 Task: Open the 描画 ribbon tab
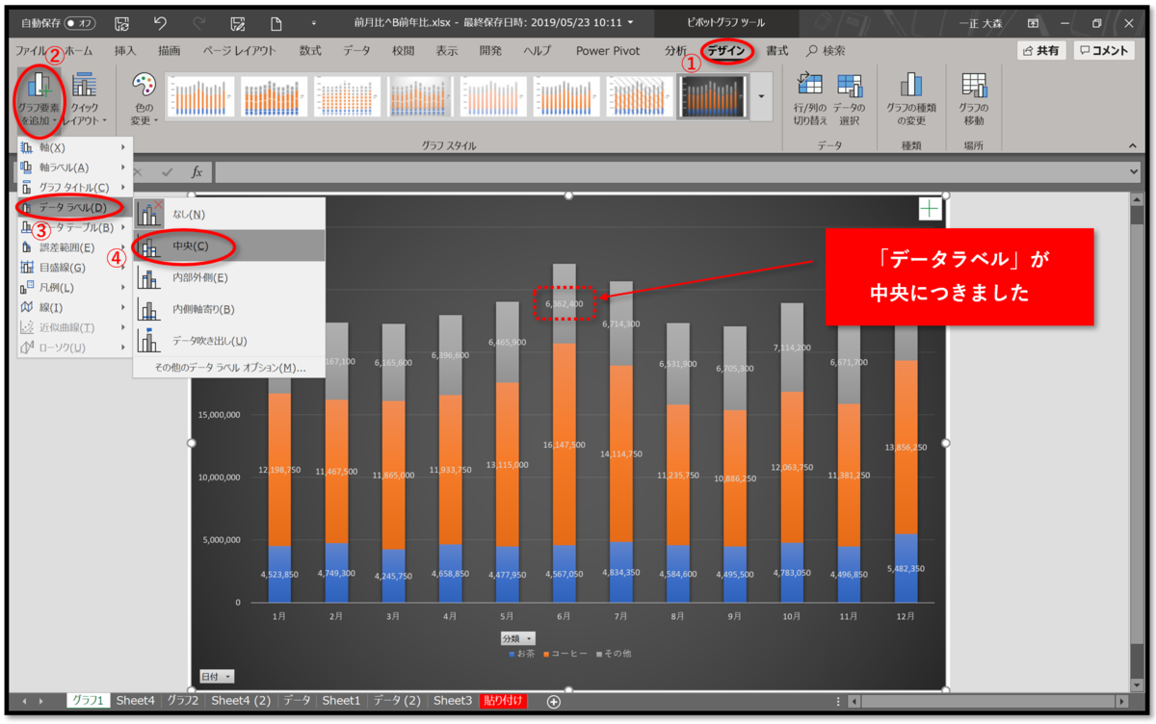(170, 51)
